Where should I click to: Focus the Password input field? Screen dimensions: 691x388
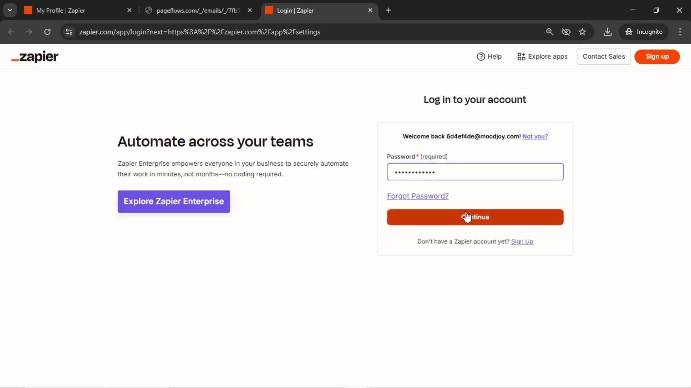tap(475, 172)
